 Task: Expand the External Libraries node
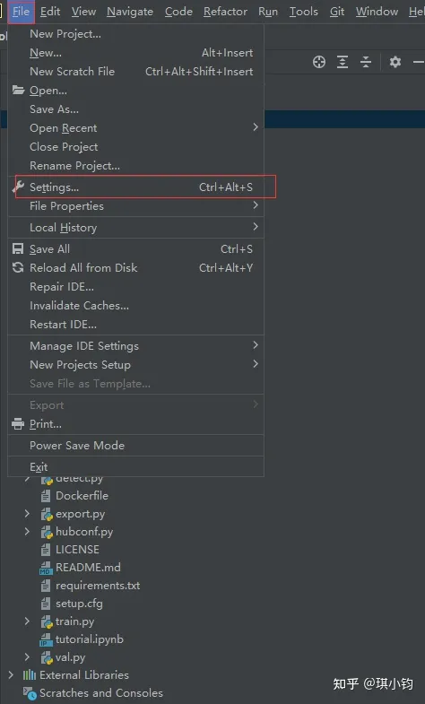(x=11, y=674)
